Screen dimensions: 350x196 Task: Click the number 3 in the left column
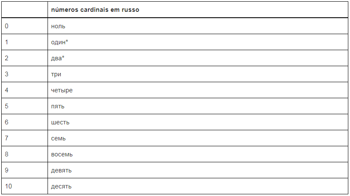pos(7,74)
